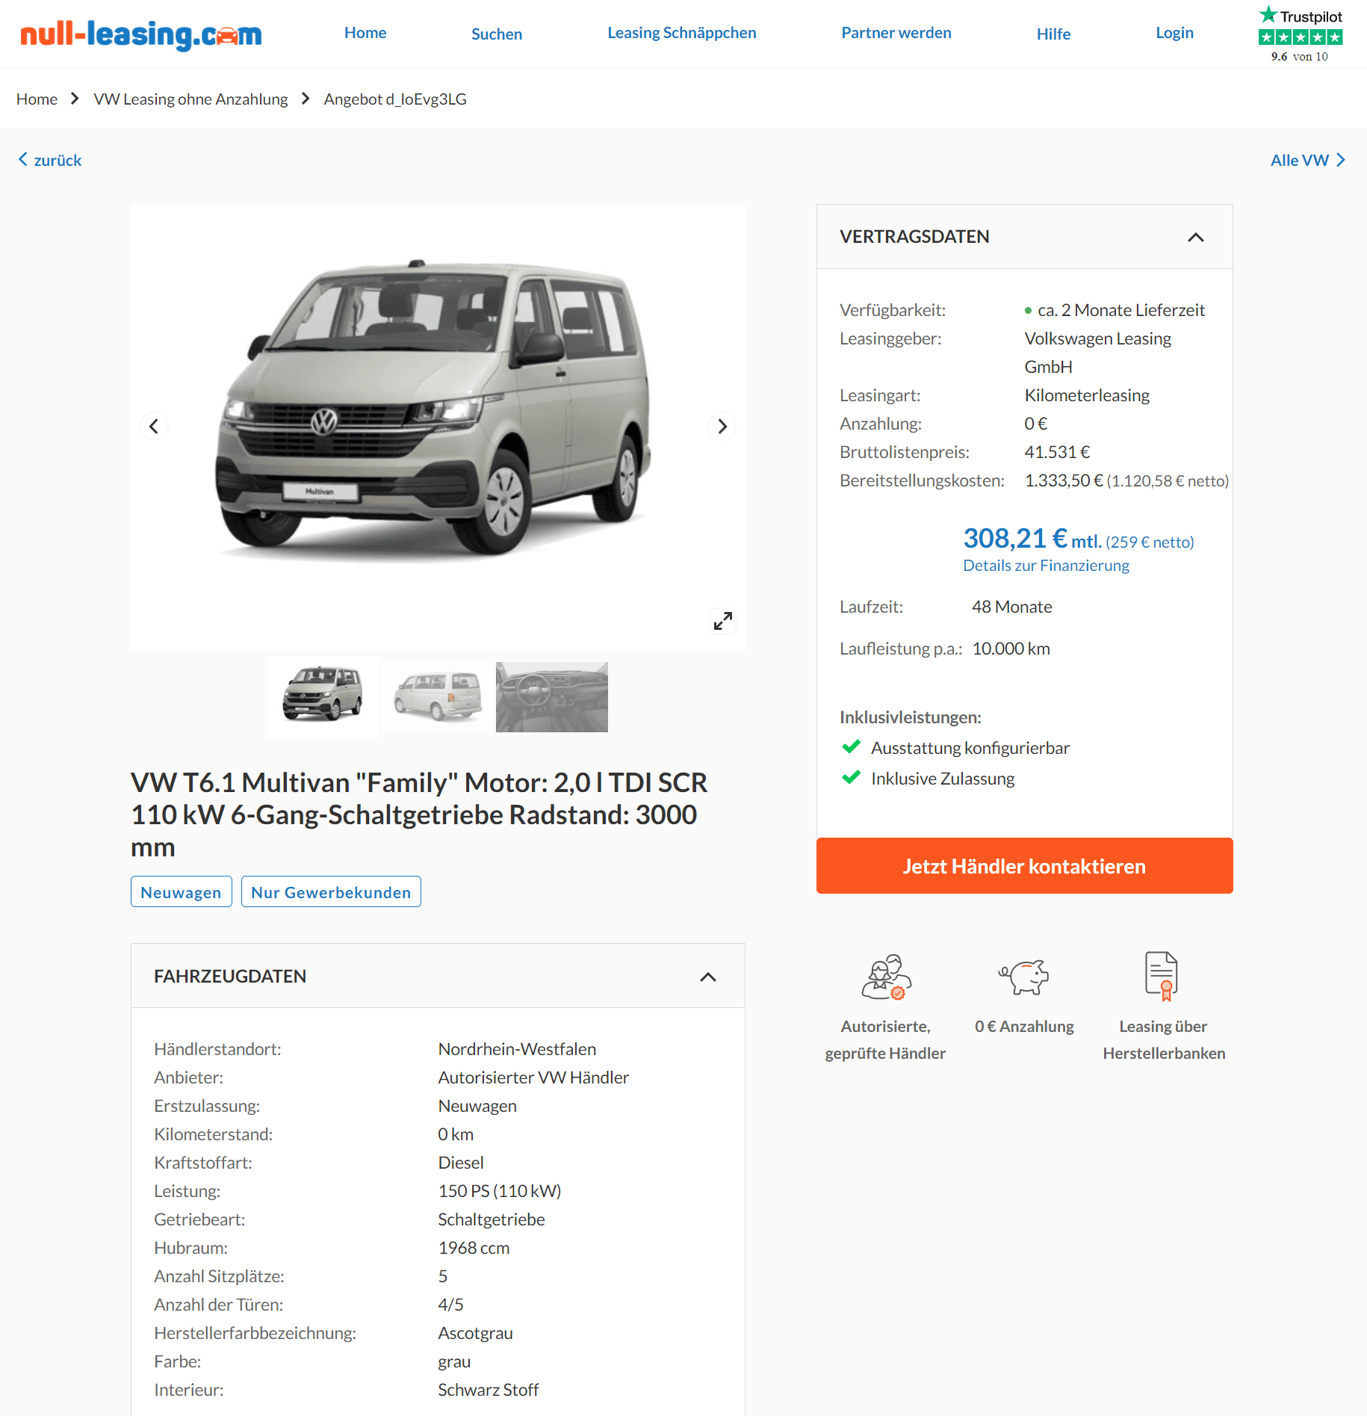
Task: Click Jetzt Händler kontaktieren button
Action: coord(1024,865)
